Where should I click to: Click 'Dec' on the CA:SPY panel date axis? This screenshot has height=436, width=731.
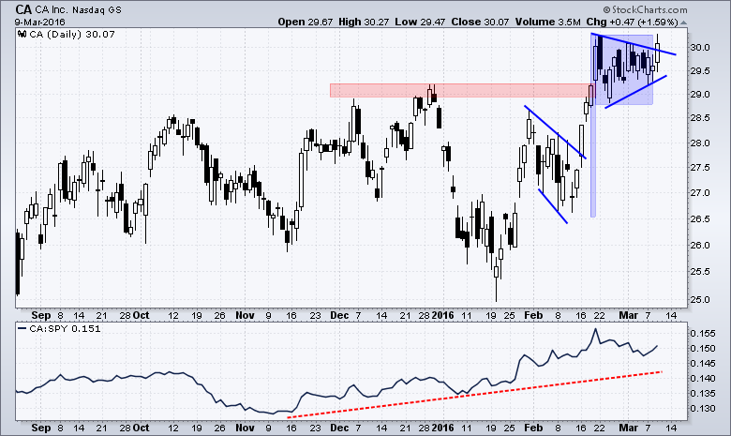(x=339, y=428)
